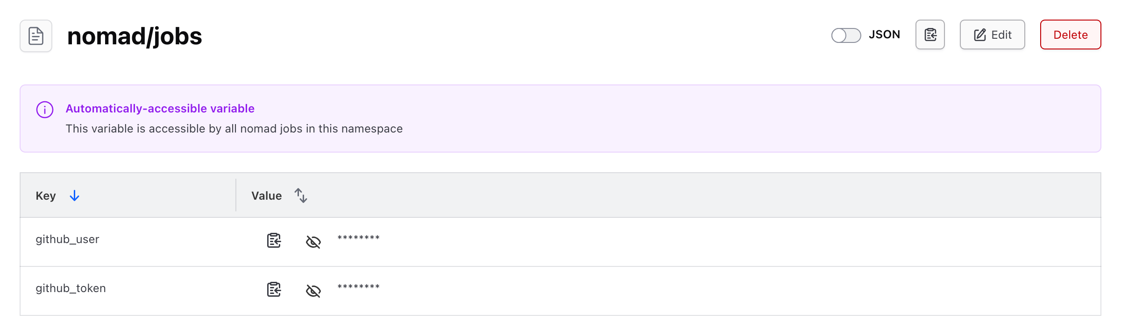Click the info icon in purple banner

(45, 110)
